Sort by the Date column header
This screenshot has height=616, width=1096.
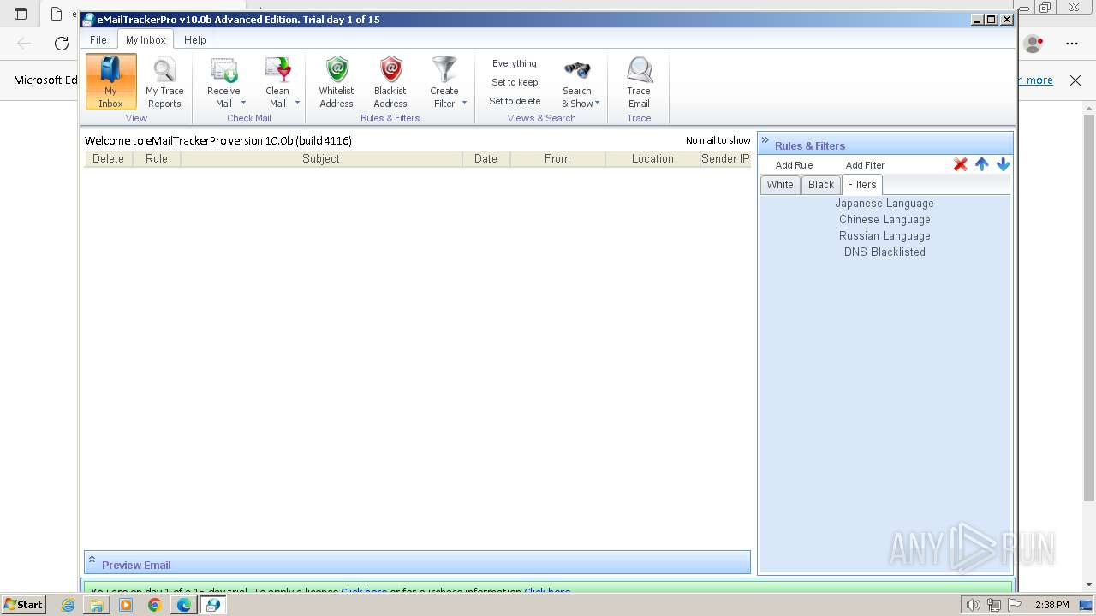(x=485, y=159)
